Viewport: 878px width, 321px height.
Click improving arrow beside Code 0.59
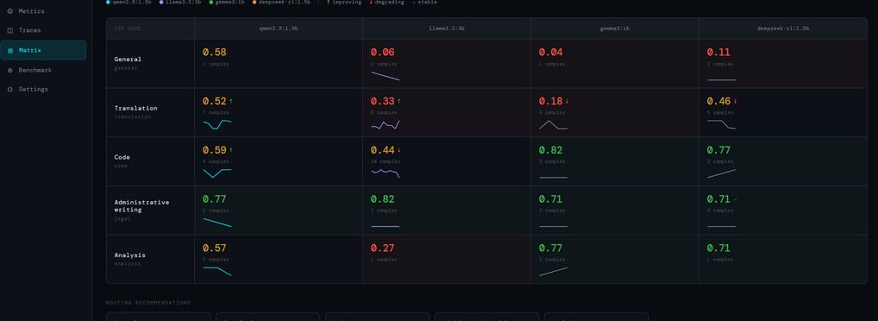tap(230, 151)
